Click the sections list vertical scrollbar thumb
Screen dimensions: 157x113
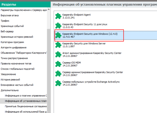(x=49, y=71)
